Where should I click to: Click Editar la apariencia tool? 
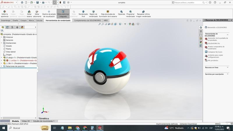coord(4,14)
